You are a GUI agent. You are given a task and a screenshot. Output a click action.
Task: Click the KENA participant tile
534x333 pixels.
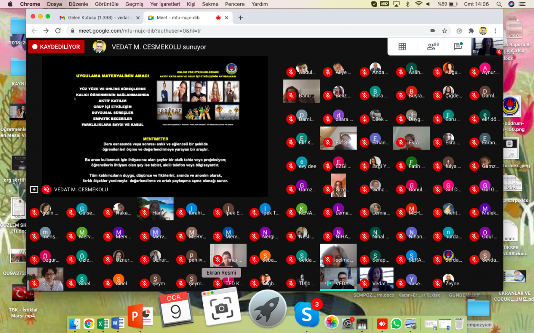301,208
